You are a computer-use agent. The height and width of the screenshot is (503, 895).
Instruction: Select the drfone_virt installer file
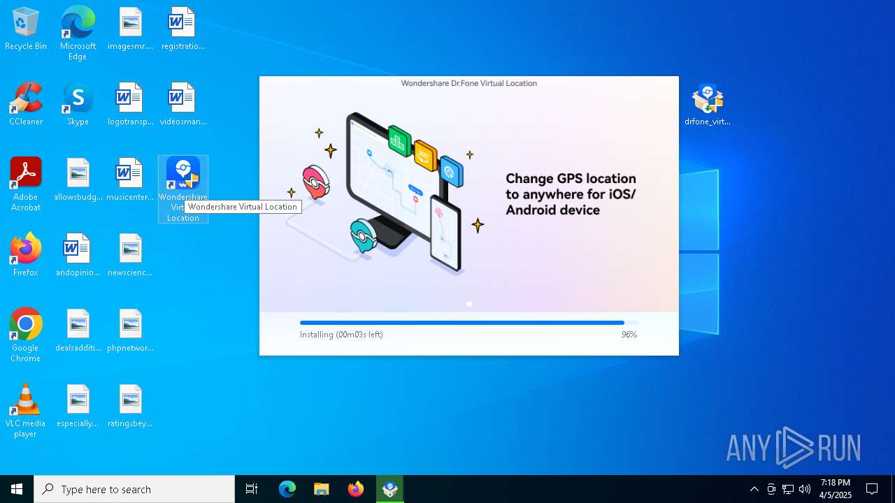[708, 104]
